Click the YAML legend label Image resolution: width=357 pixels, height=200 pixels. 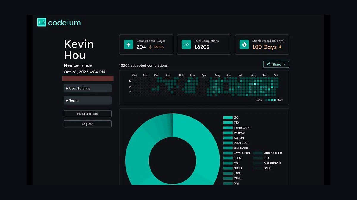tap(238, 178)
